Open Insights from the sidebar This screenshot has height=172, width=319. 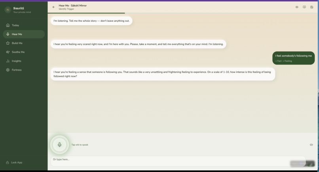coord(24,61)
